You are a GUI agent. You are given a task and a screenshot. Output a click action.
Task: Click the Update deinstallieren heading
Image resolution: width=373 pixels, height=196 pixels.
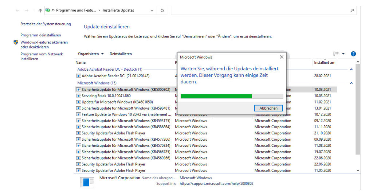tap(107, 27)
